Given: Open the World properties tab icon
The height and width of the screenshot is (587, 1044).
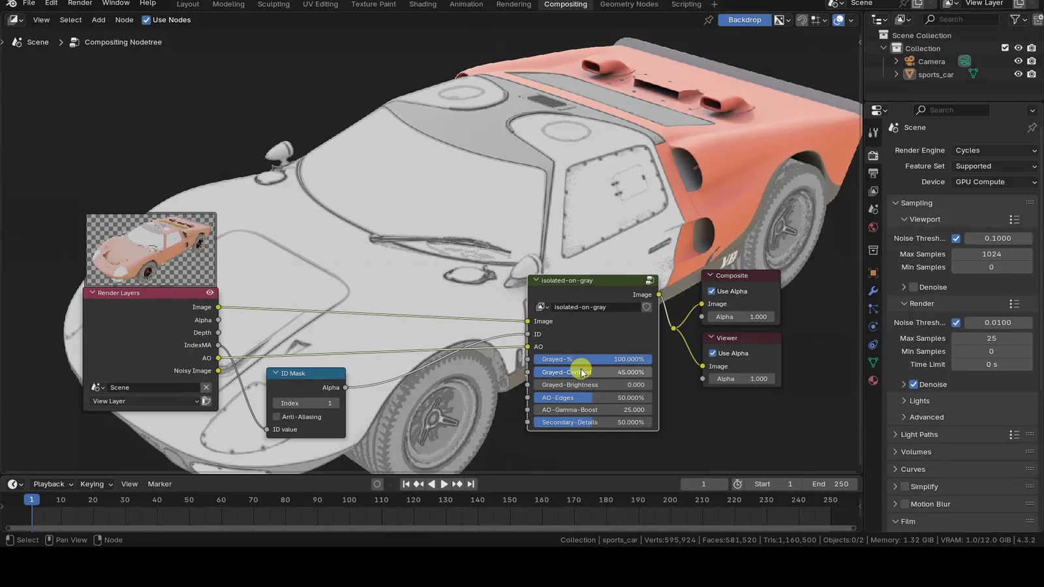Looking at the screenshot, I should [873, 227].
